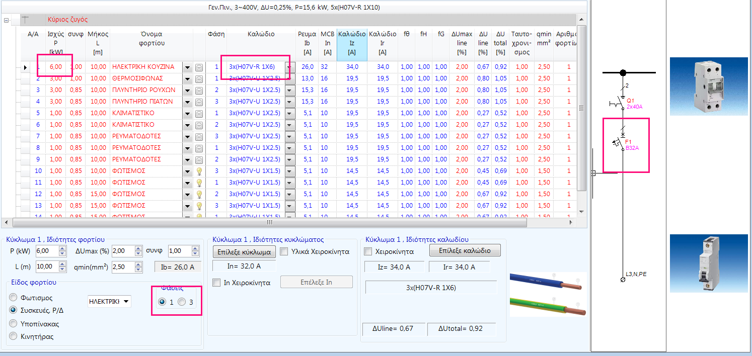Viewport: 752px width, 356px height.
Task: Click the light bulb icon in row 10
Action: click(199, 171)
